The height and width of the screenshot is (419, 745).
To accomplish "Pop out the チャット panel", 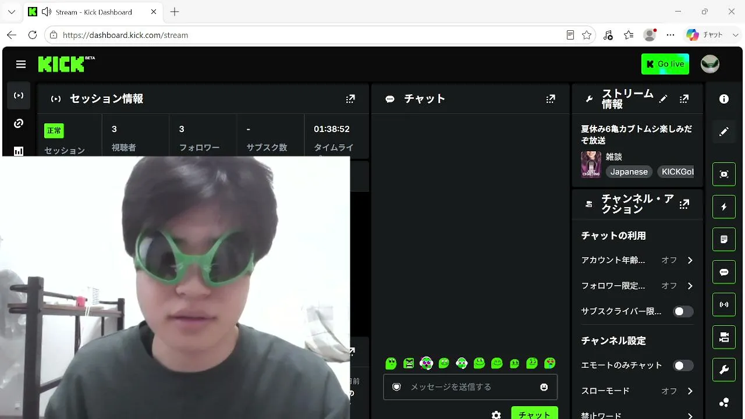I will click(551, 99).
